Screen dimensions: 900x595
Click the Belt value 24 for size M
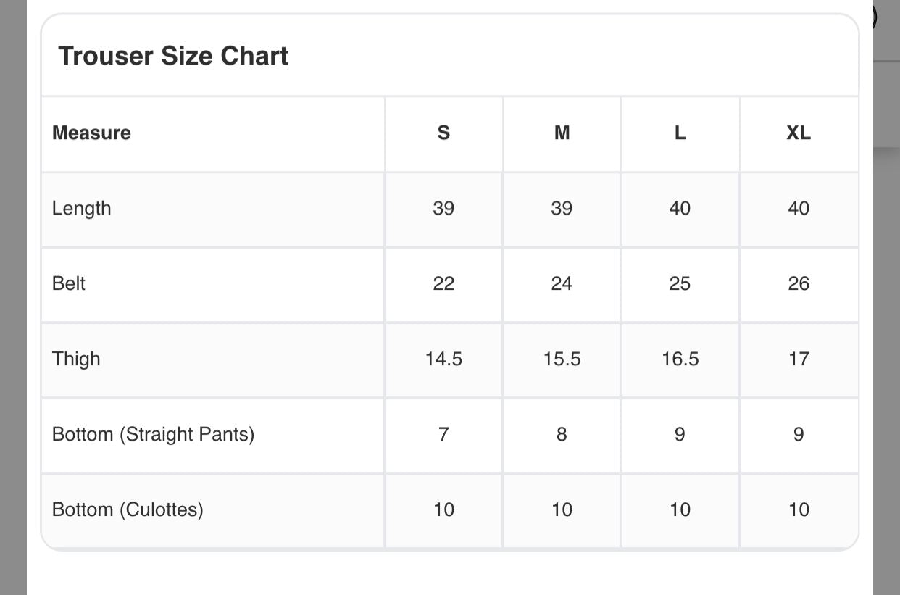pos(562,283)
